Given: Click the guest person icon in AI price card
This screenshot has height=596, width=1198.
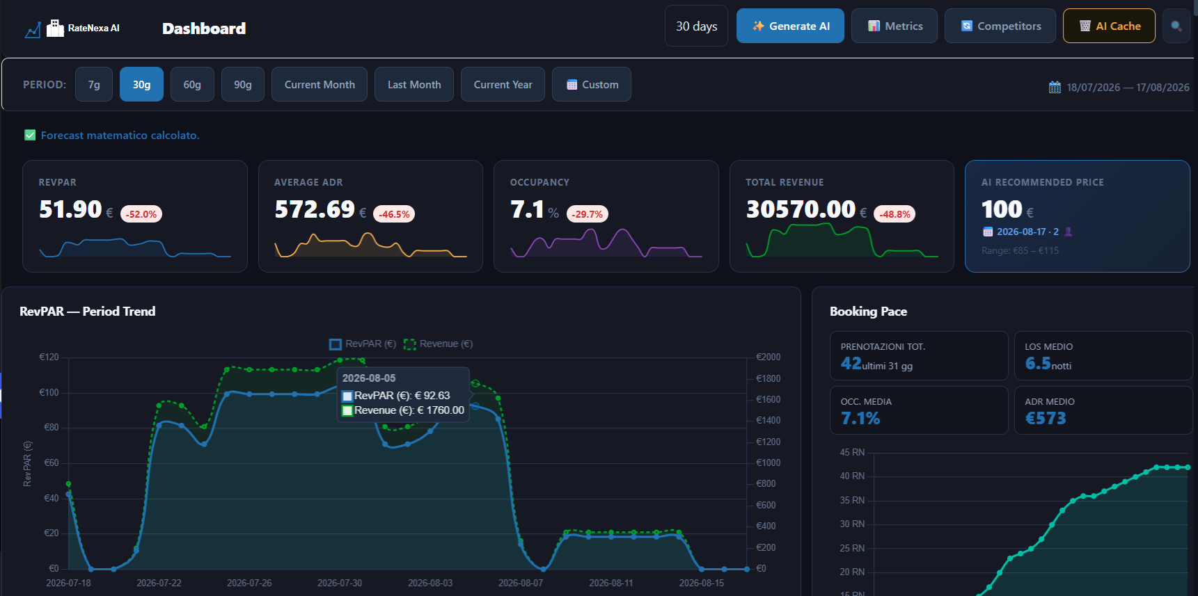Looking at the screenshot, I should 1069,232.
